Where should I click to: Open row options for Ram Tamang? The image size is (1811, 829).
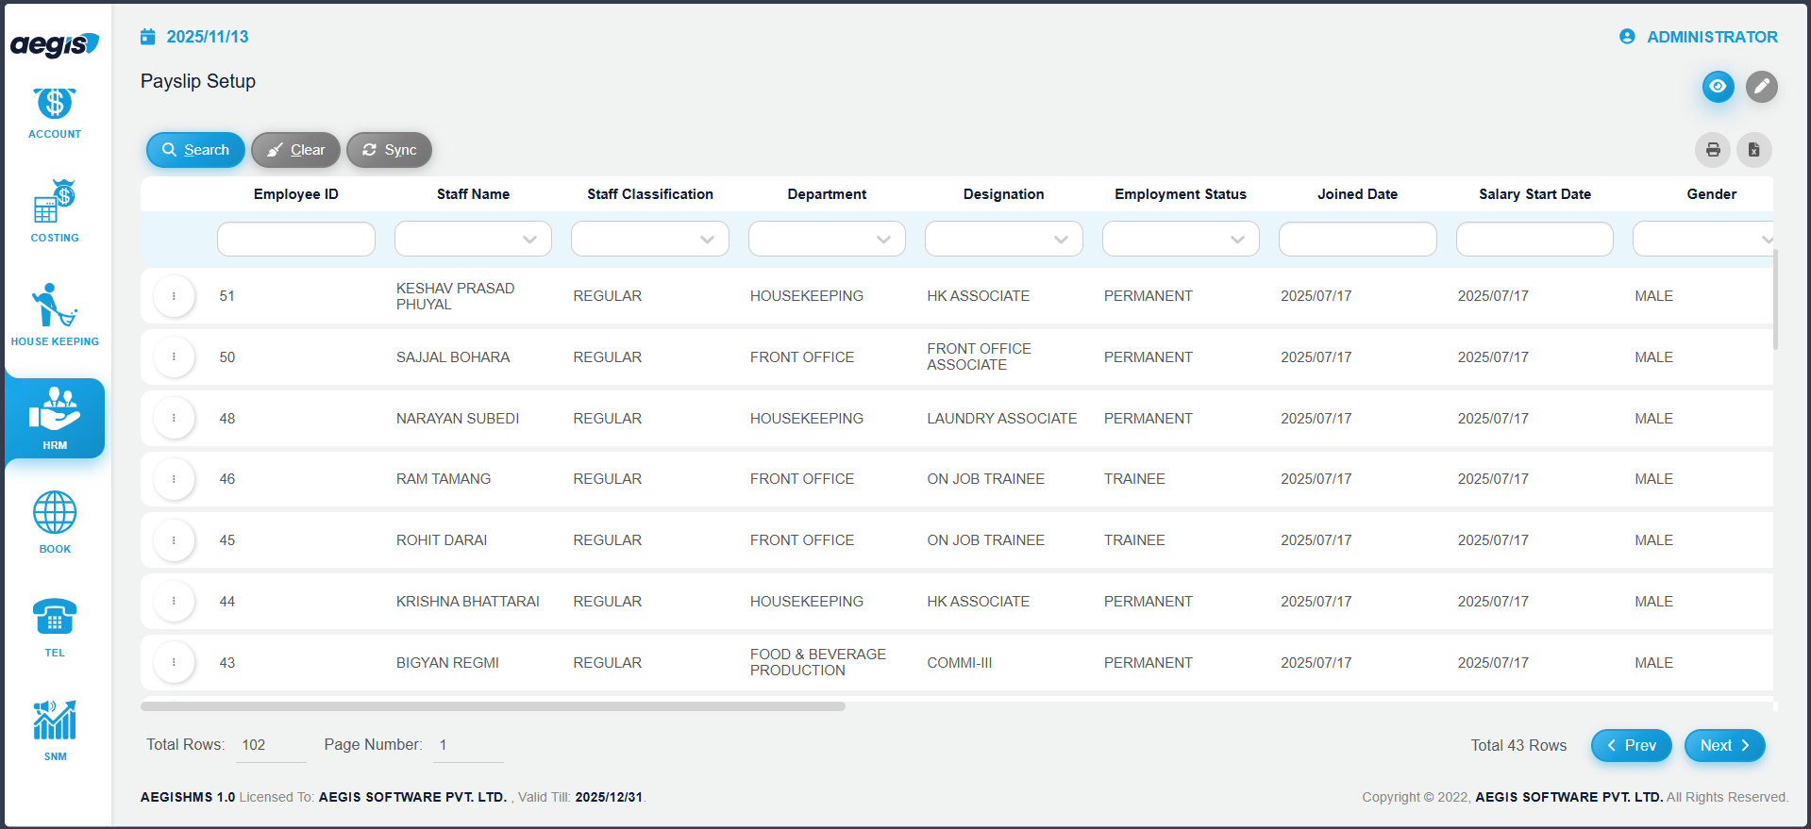[x=174, y=479]
